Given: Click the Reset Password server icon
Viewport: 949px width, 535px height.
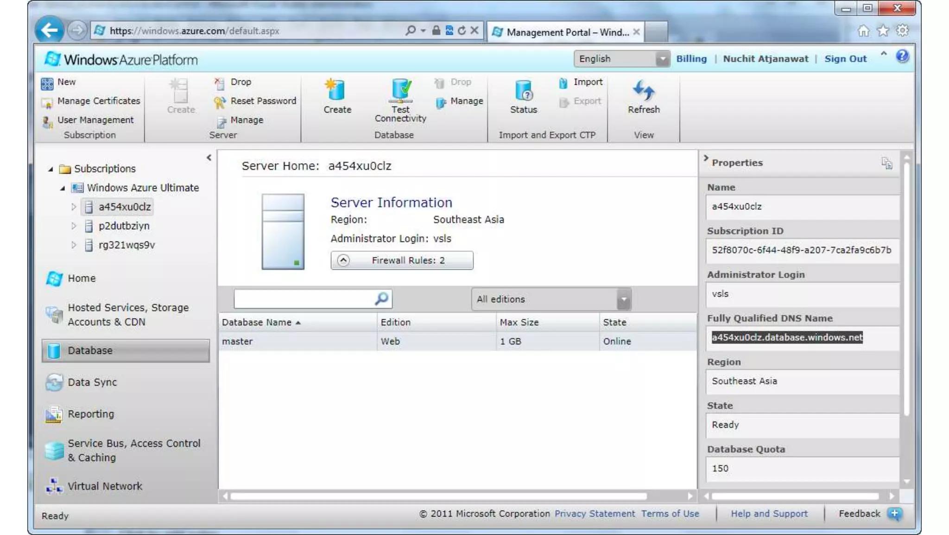Looking at the screenshot, I should tap(220, 101).
